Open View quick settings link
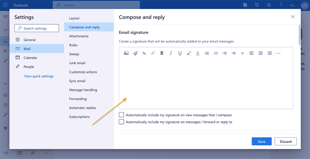Screen dimensions: 310x159 tap(39, 76)
